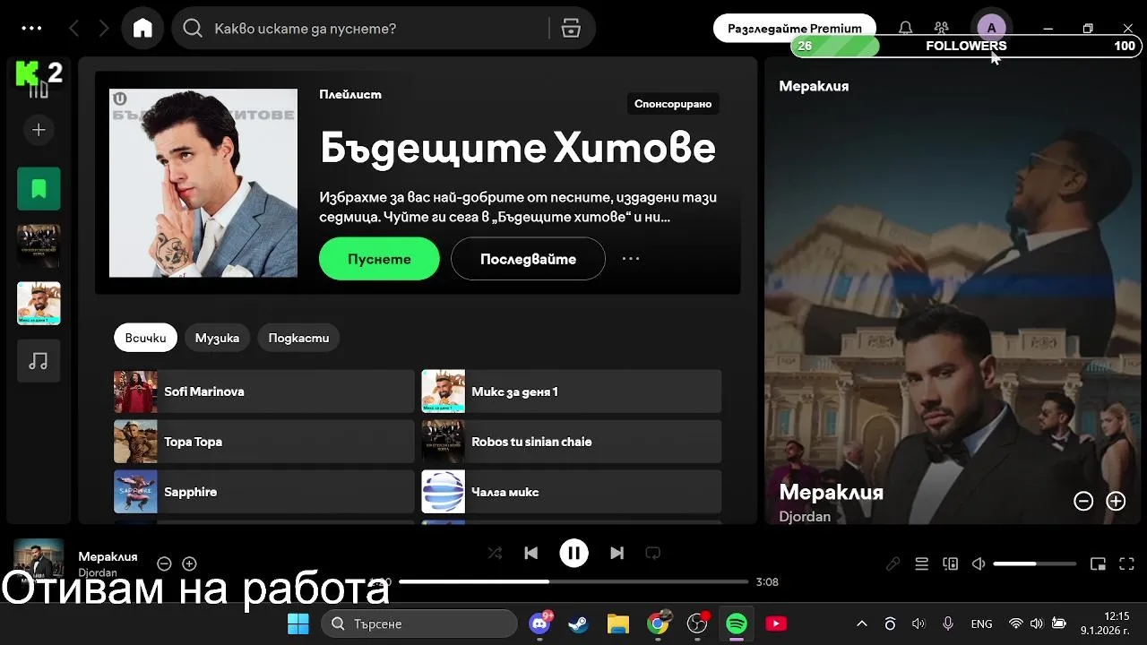Toggle shuffle playback
Viewport: 1147px width, 645px height.
(x=495, y=553)
